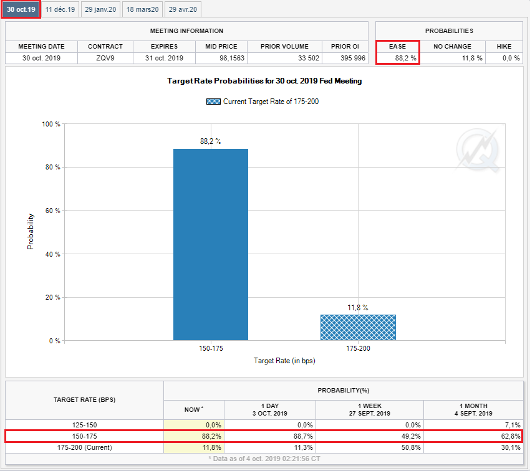530x471 pixels.
Task: Switch to the 11 déc.19 tab
Action: click(60, 9)
